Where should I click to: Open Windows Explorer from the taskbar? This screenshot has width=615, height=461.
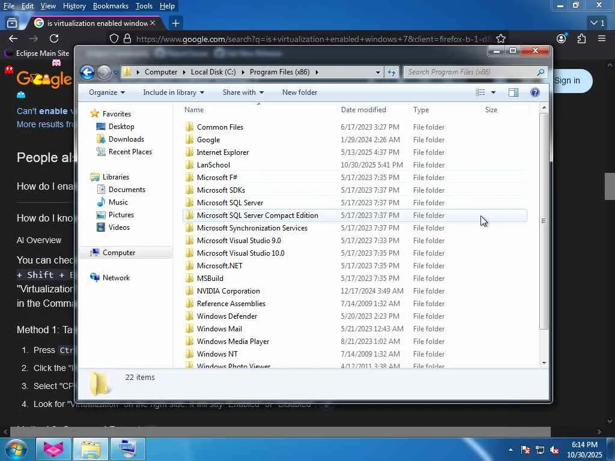point(91,449)
